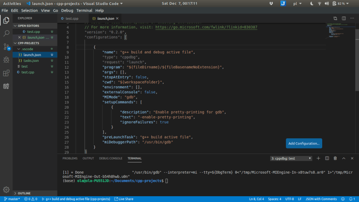
Task: Click the open changes compare icon
Action: 335,18
